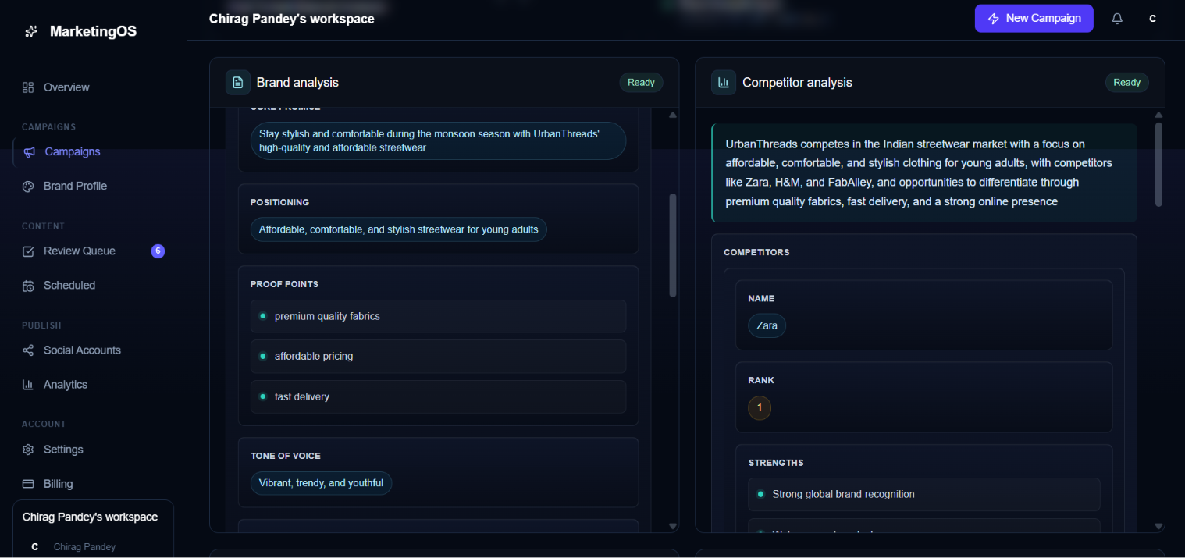Click the Social Accounts share icon
Viewport: 1185px width, 558px height.
[28, 350]
